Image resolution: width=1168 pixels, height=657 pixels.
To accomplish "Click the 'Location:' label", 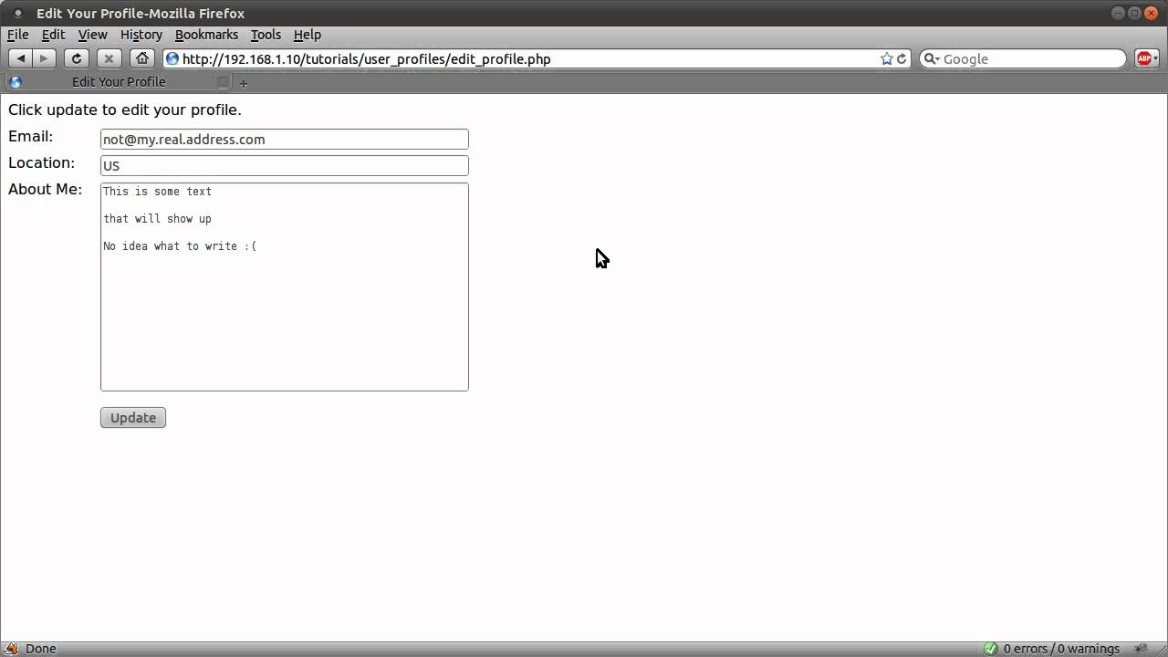I will (x=41, y=162).
